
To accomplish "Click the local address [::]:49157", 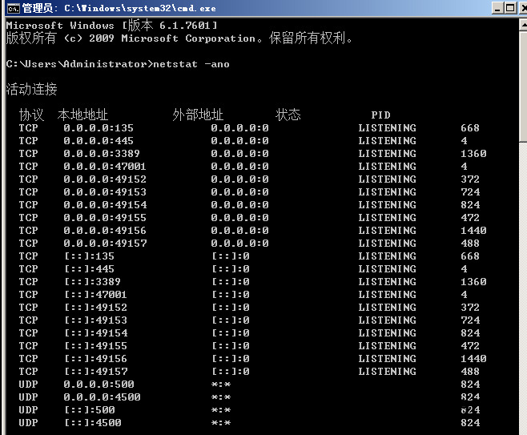I will point(96,371).
